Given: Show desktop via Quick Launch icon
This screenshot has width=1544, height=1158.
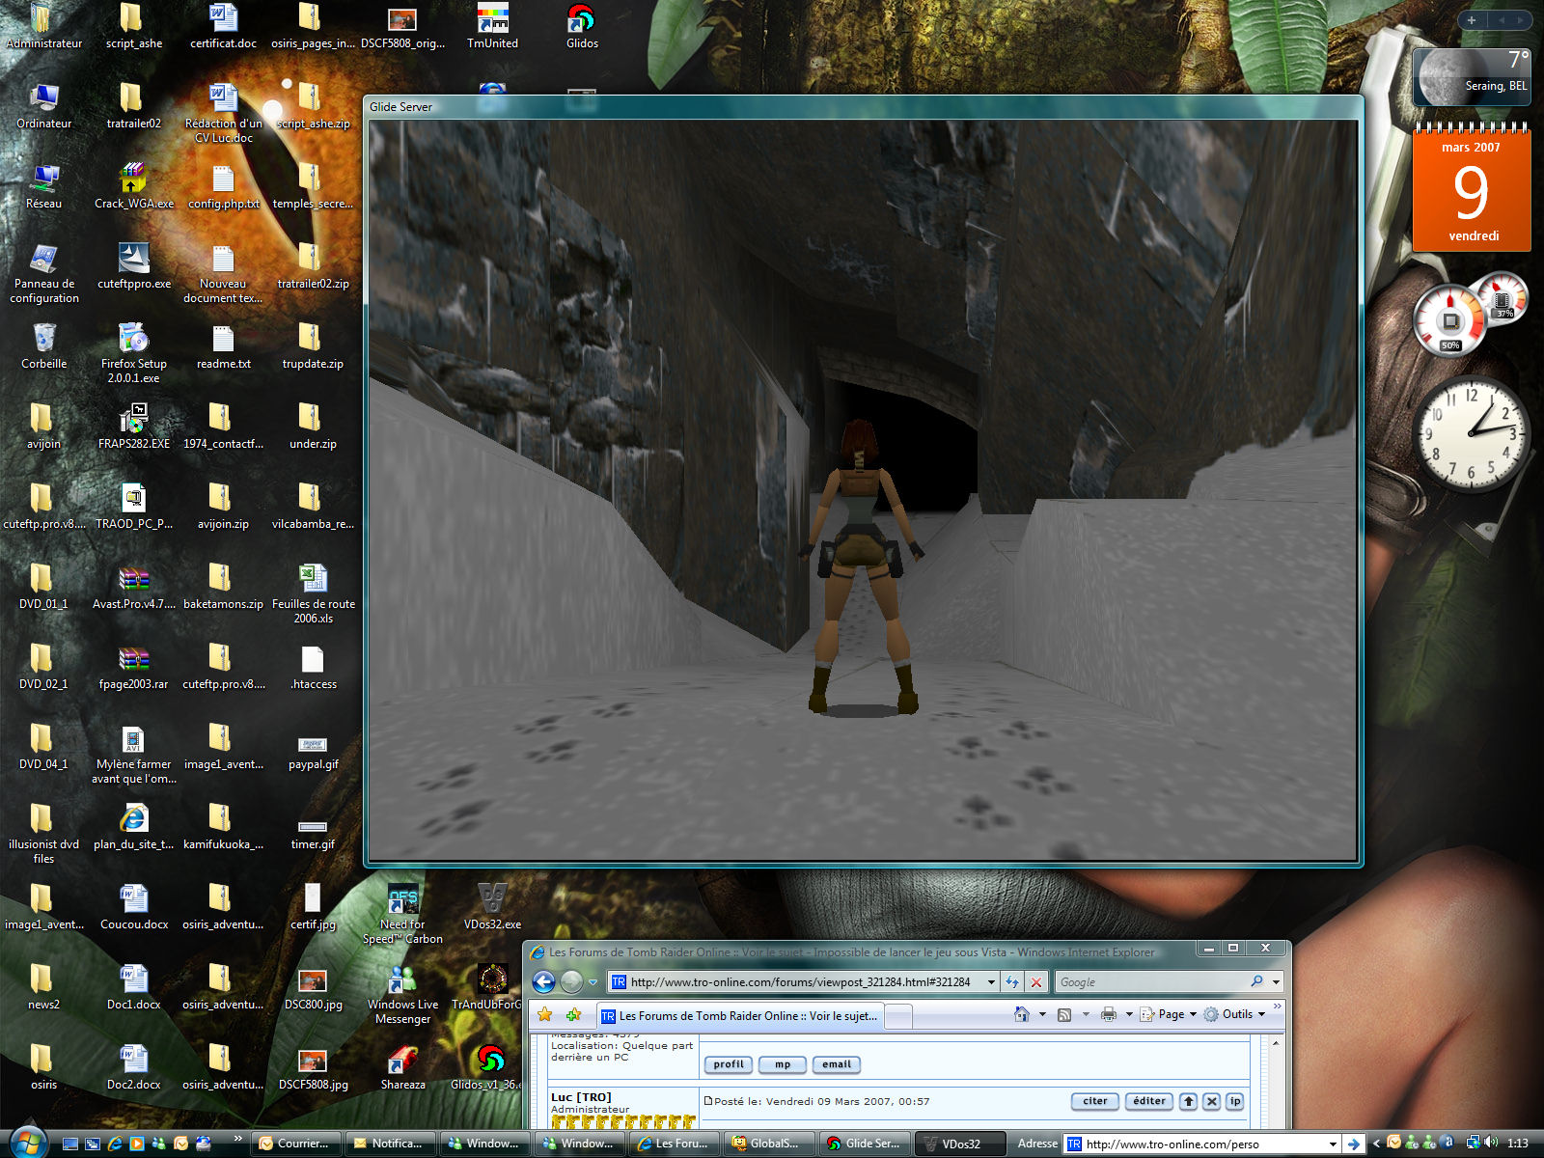Looking at the screenshot, I should pos(70,1144).
